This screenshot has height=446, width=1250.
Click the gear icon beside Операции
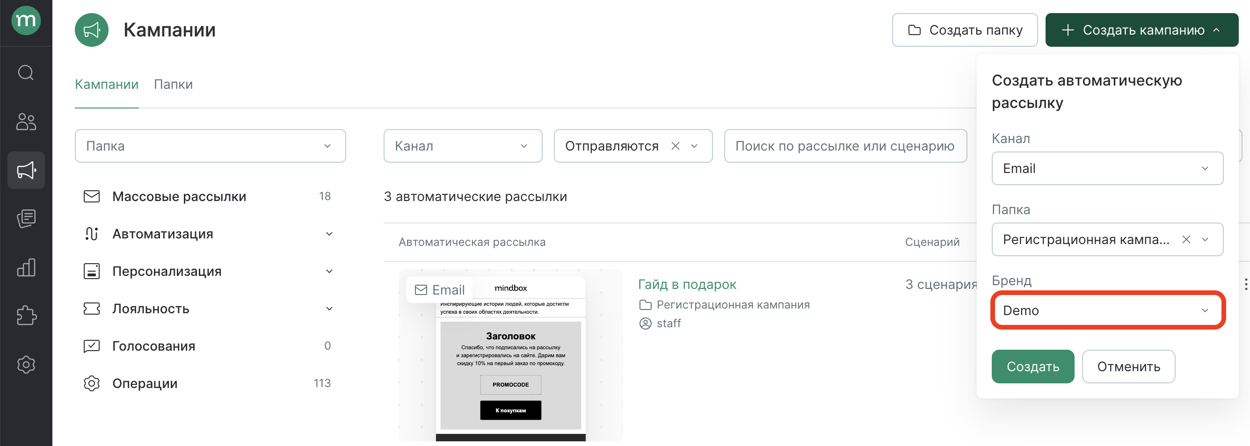click(92, 383)
